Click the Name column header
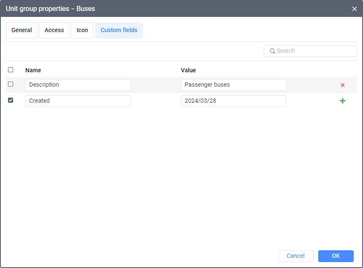Viewport: 363px width, 268px height. 33,70
